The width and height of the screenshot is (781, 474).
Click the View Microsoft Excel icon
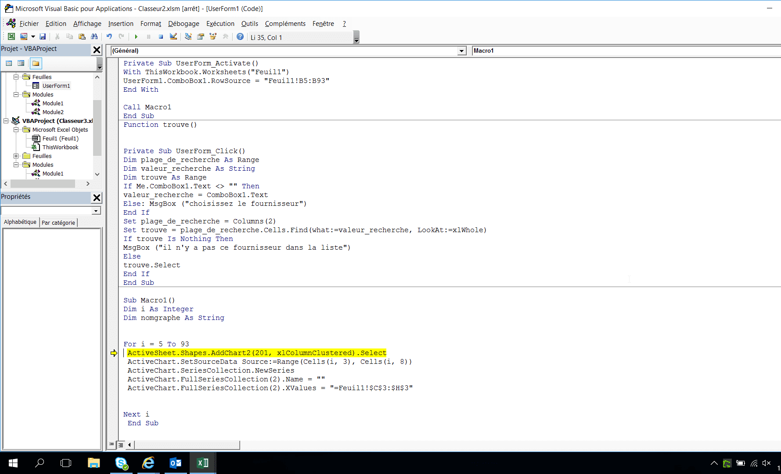(11, 37)
